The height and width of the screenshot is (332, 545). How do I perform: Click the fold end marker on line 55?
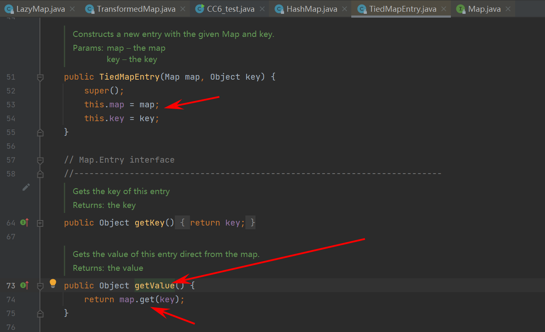(40, 132)
